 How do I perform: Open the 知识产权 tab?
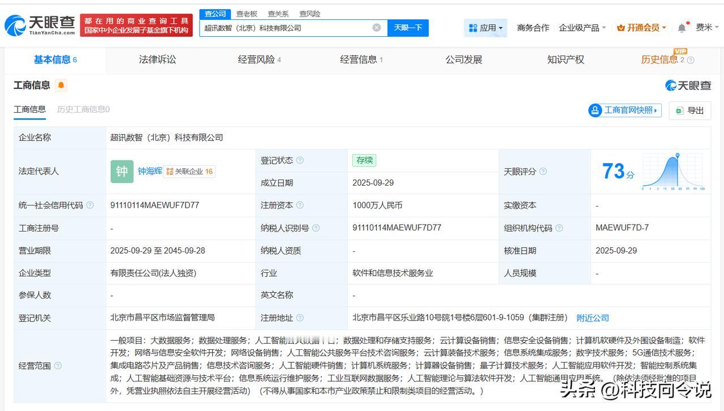(566, 60)
